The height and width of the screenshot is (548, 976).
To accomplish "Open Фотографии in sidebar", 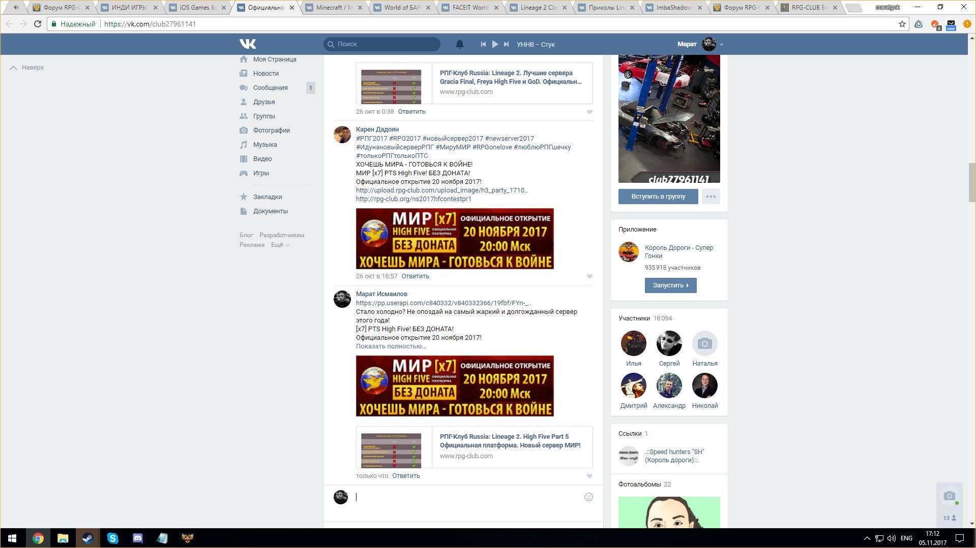I will tap(272, 131).
